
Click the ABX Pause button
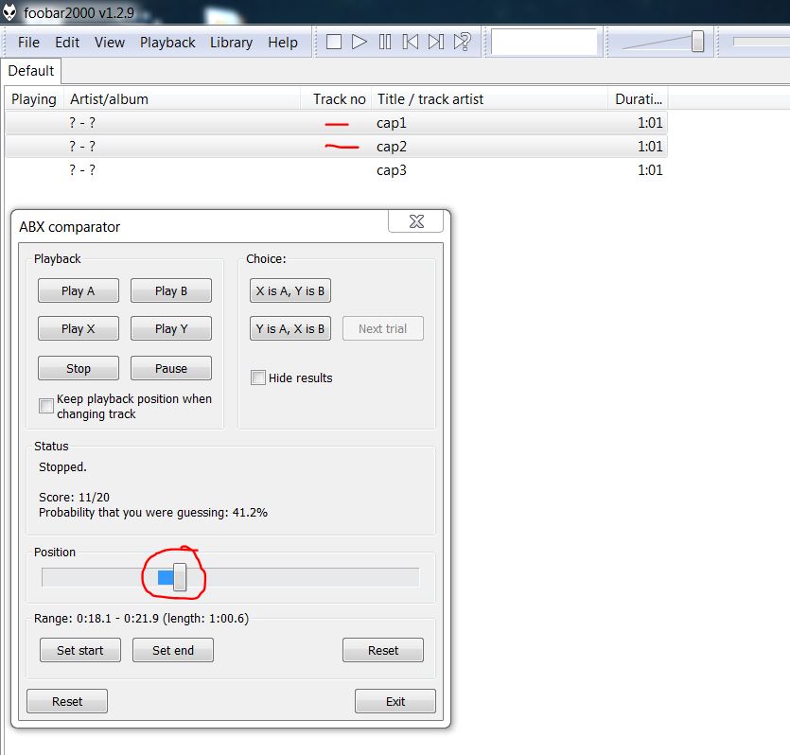(171, 369)
